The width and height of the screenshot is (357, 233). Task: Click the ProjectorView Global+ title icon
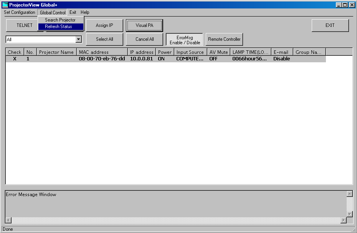tap(5, 5)
